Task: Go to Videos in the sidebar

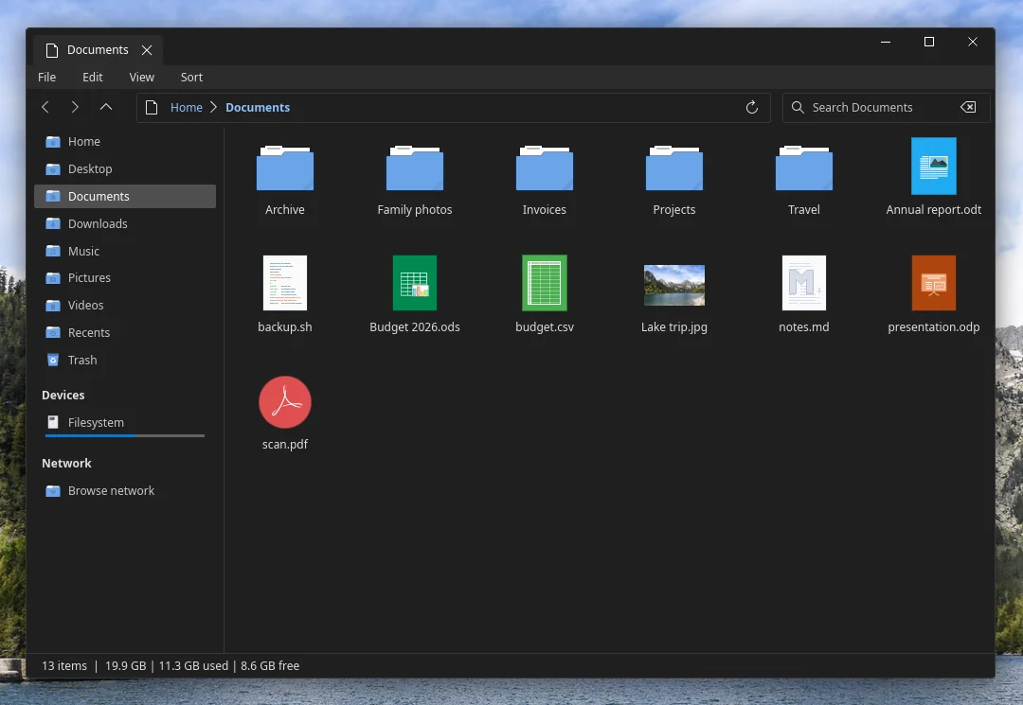Action: point(125,305)
